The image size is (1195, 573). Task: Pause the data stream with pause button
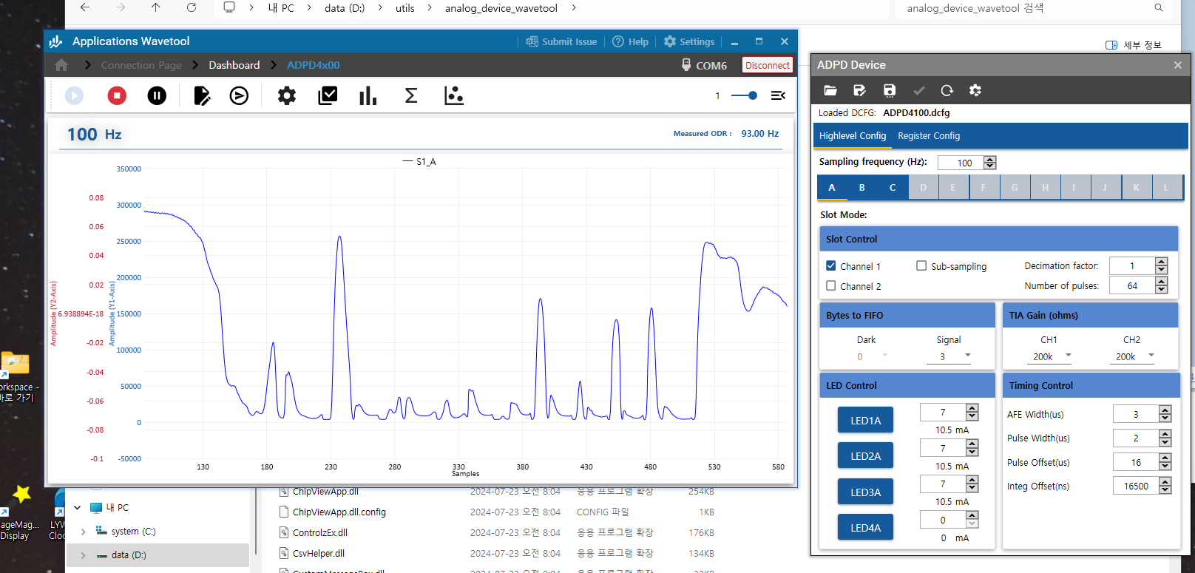coord(157,95)
